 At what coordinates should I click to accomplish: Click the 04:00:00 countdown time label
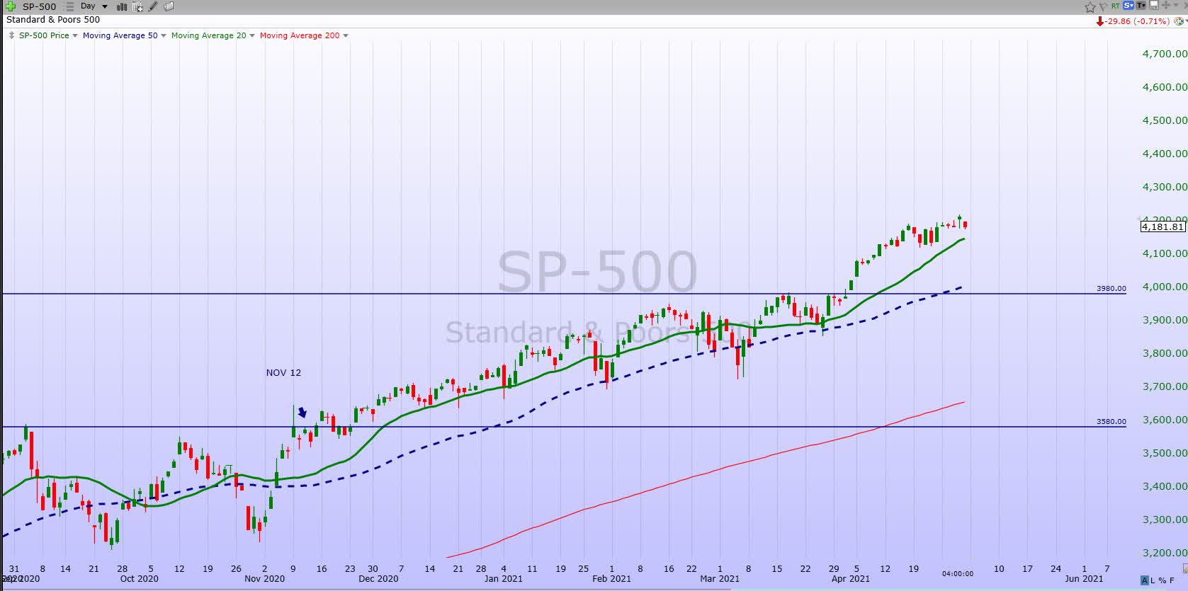[957, 573]
